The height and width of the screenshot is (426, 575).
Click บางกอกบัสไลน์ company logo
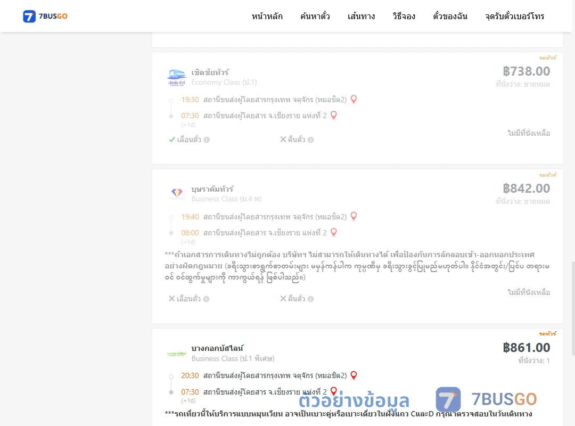coord(176,354)
